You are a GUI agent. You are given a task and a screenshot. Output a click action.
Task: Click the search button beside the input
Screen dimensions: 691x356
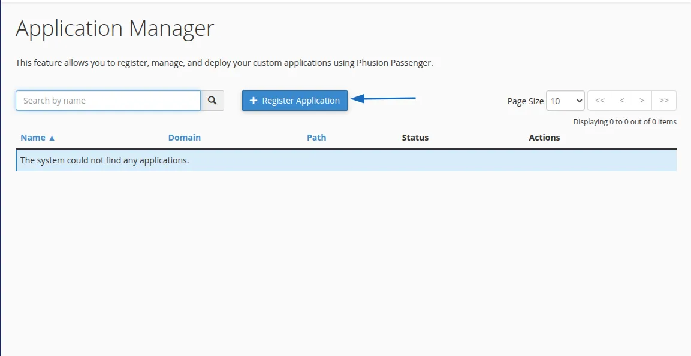(212, 100)
